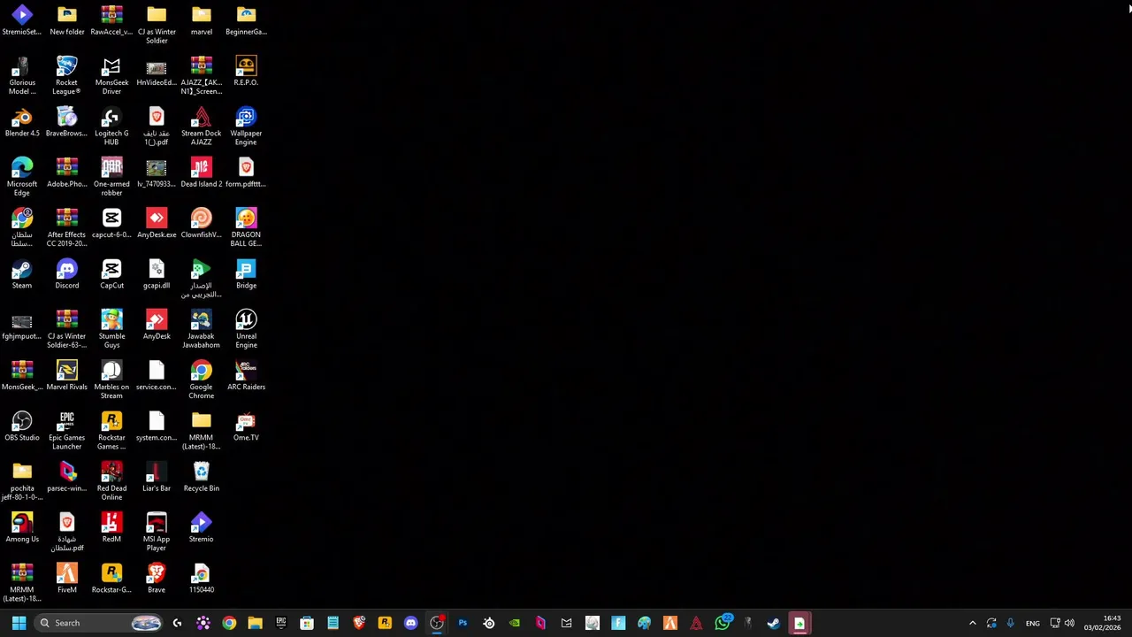1132x637 pixels.
Task: Open the Rockstar Games taskbar icon
Action: point(385,623)
